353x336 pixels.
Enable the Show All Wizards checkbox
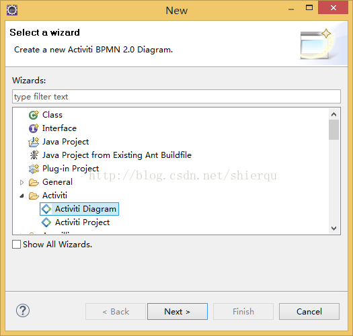pyautogui.click(x=16, y=244)
